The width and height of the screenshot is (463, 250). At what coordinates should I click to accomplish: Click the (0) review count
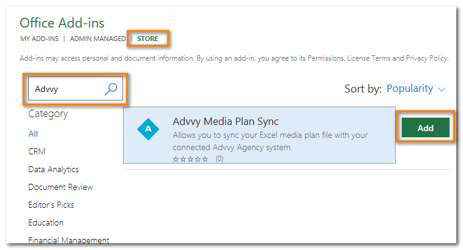coord(219,159)
